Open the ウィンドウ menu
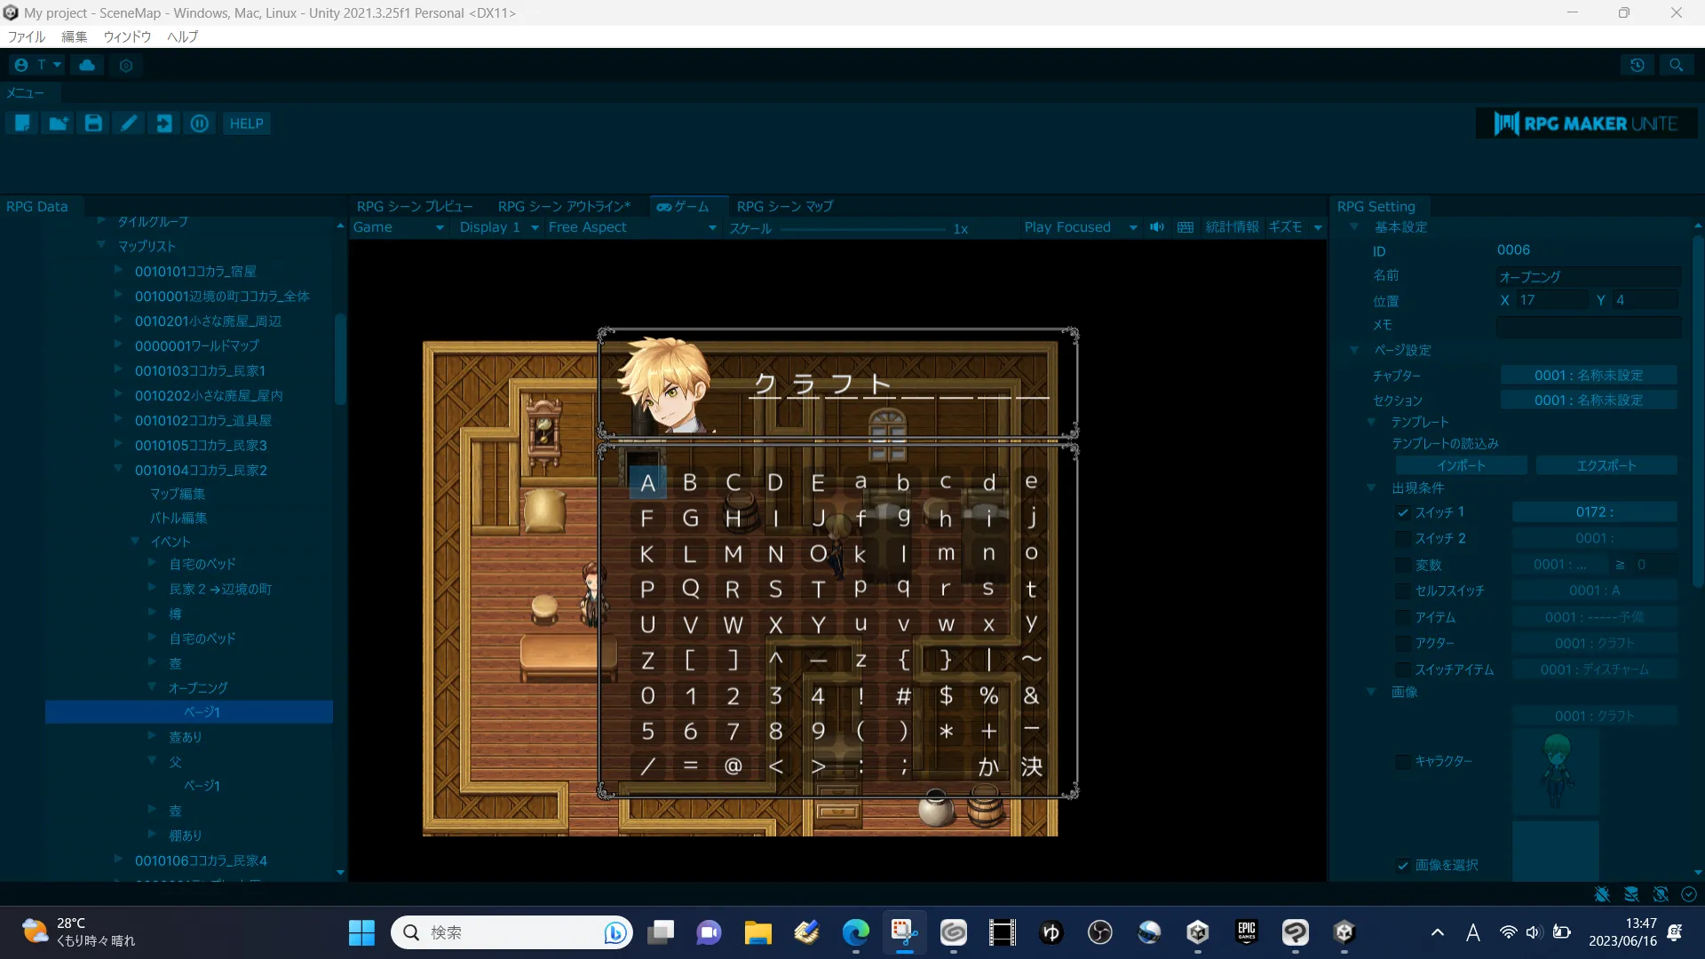Screen dimensions: 1705x959 [127, 36]
